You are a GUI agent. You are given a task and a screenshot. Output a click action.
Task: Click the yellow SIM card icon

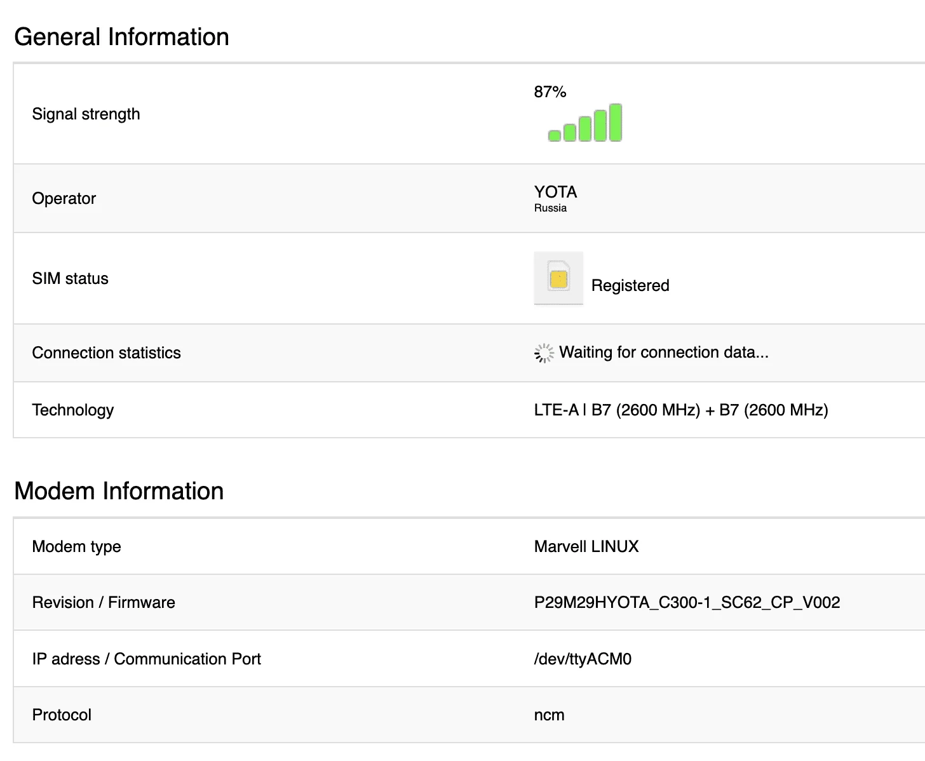tap(558, 278)
